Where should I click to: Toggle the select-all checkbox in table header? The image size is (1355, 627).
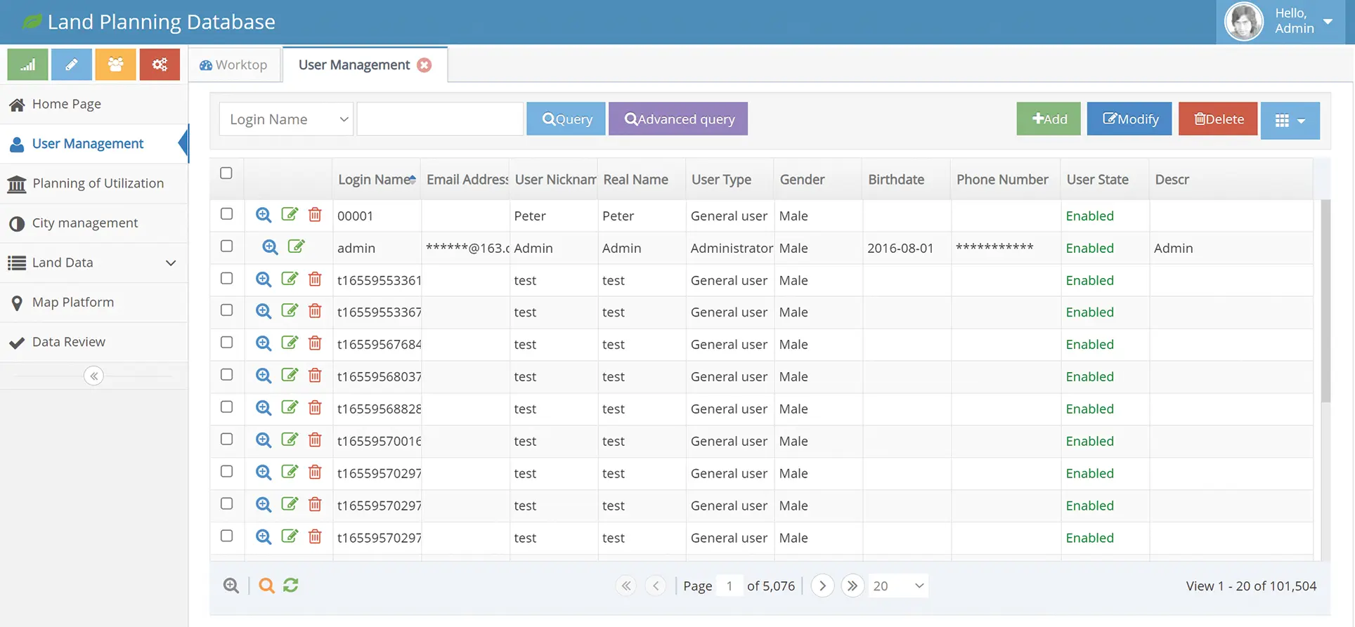pos(226,173)
